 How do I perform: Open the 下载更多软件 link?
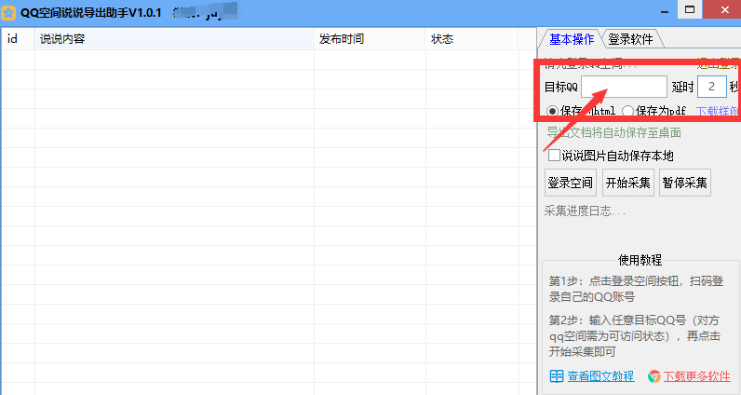tap(697, 376)
